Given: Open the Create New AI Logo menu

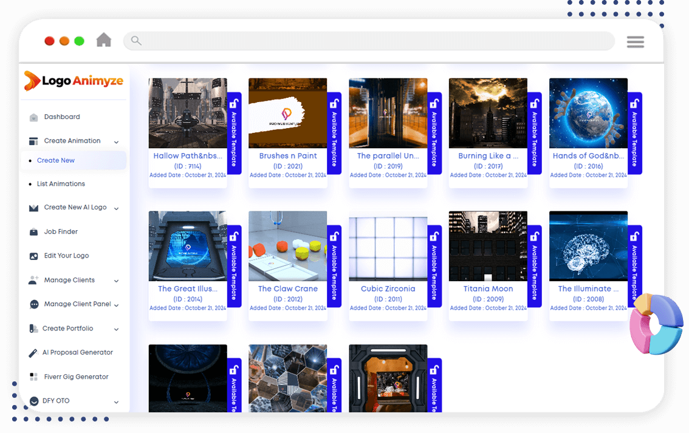Looking at the screenshot, I should tap(75, 207).
